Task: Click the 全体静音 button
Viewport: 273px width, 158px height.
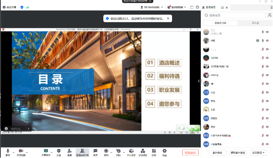Action: [x=217, y=153]
